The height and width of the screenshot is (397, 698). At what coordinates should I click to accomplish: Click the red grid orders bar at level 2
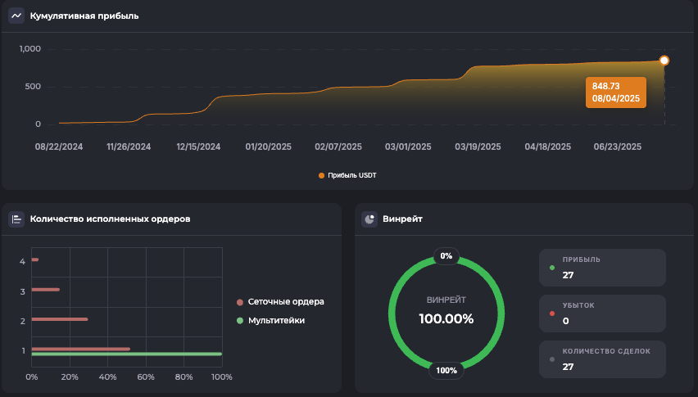point(59,319)
